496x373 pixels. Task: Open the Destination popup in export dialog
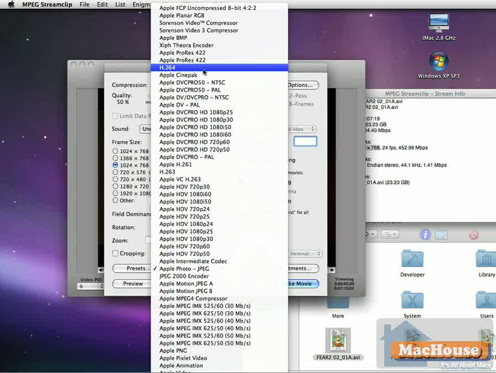305,253
